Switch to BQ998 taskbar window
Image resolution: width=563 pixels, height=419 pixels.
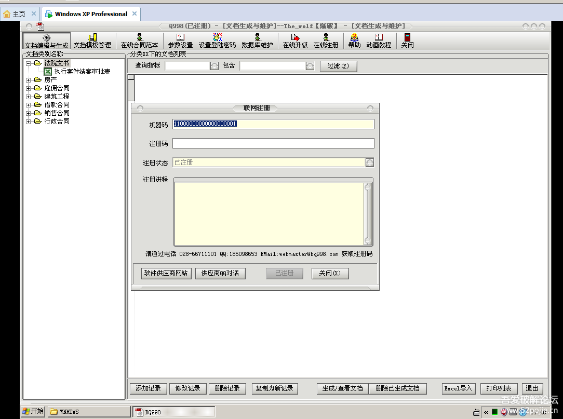point(174,411)
